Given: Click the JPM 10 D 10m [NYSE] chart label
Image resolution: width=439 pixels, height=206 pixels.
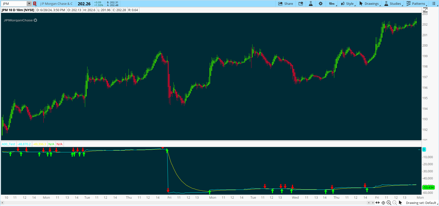Looking at the screenshot, I should [18, 10].
